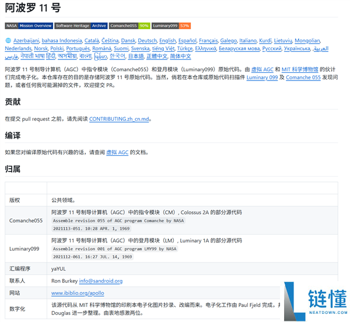Open the English translation link
350x322 pixels.
[167, 41]
